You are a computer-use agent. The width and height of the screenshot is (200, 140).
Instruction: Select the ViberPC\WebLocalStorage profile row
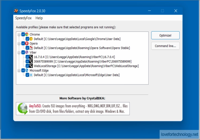pyautogui.click(x=86, y=66)
